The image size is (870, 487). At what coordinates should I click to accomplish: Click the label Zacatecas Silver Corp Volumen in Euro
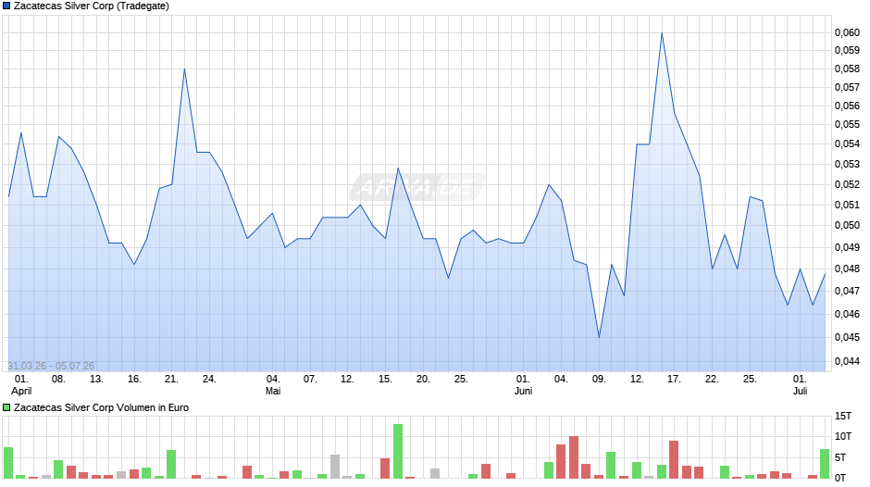click(x=101, y=407)
